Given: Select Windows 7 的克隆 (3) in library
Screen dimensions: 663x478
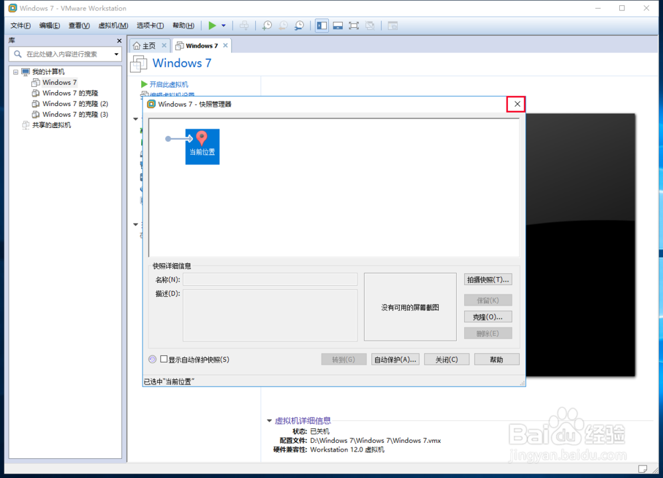Looking at the screenshot, I should point(76,114).
